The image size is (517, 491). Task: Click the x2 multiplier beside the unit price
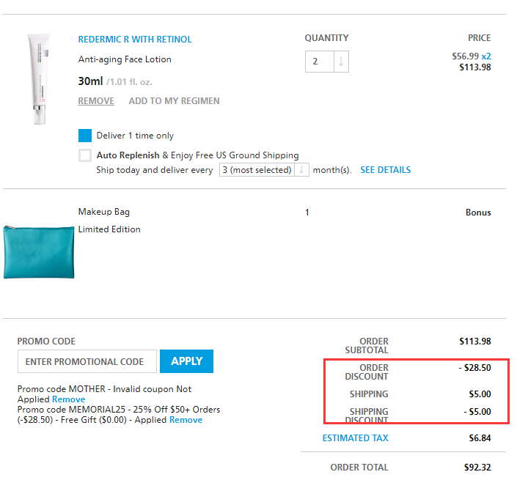click(x=486, y=56)
